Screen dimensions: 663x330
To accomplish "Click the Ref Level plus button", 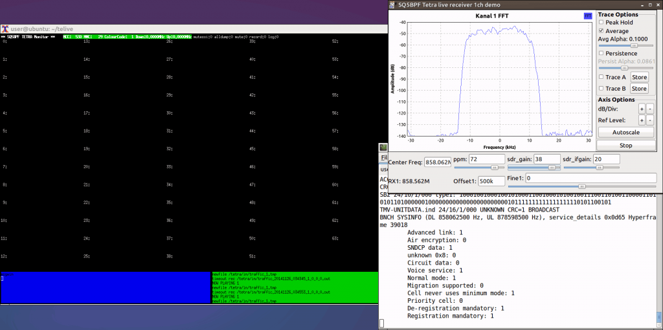I will coord(642,120).
